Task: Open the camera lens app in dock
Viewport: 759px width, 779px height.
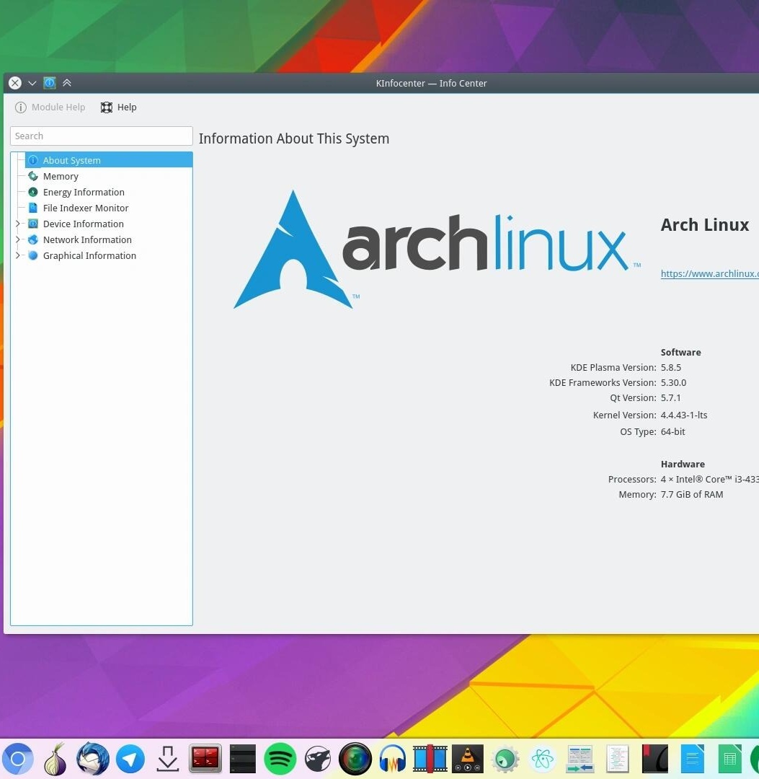Action: pyautogui.click(x=355, y=759)
